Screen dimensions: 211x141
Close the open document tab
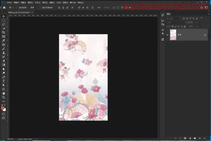click(x=32, y=12)
